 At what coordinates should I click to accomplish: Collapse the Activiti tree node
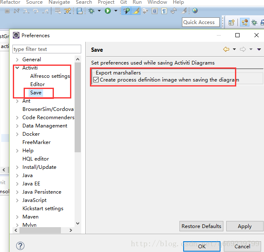[x=17, y=68]
